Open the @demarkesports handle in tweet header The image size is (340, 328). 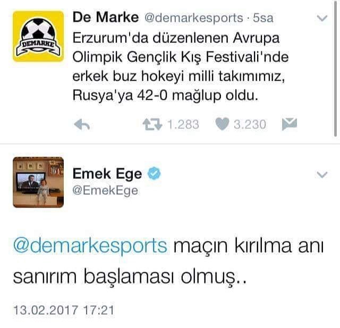click(193, 17)
